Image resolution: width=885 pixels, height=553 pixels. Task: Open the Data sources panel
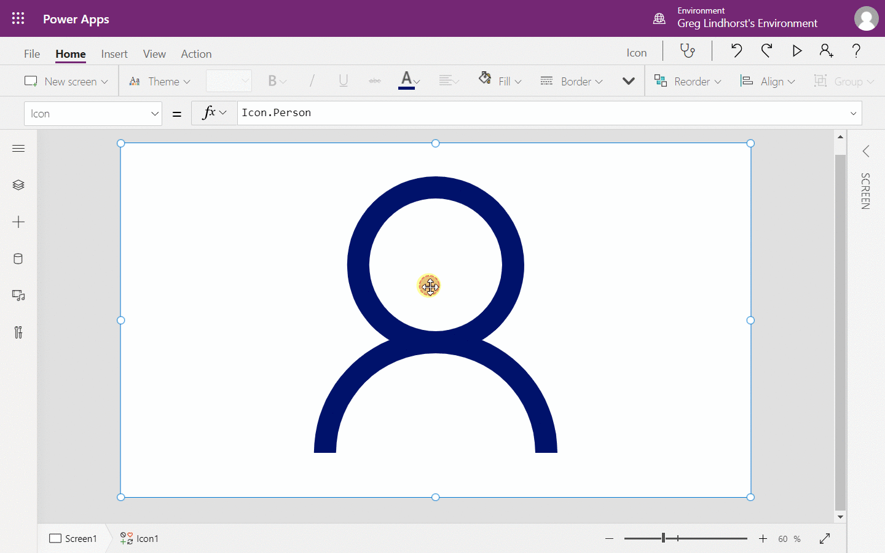tap(18, 258)
